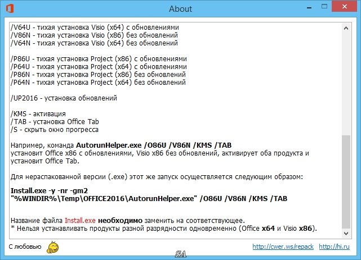This screenshot has width=361, height=260.
Task: Close the About window
Action: 345,6
